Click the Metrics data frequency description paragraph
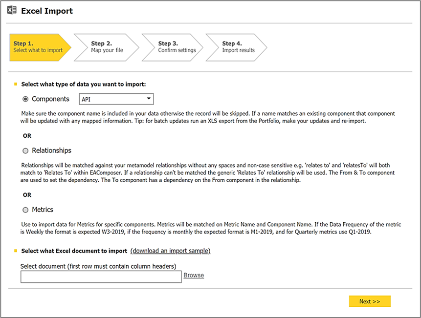The image size is (421, 318). click(x=210, y=228)
